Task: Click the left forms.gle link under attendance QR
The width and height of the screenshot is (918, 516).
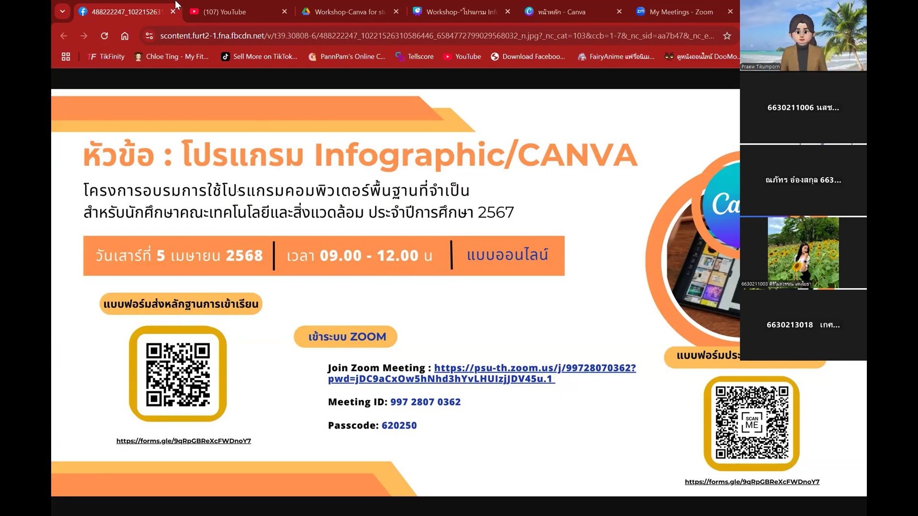Action: (x=184, y=441)
